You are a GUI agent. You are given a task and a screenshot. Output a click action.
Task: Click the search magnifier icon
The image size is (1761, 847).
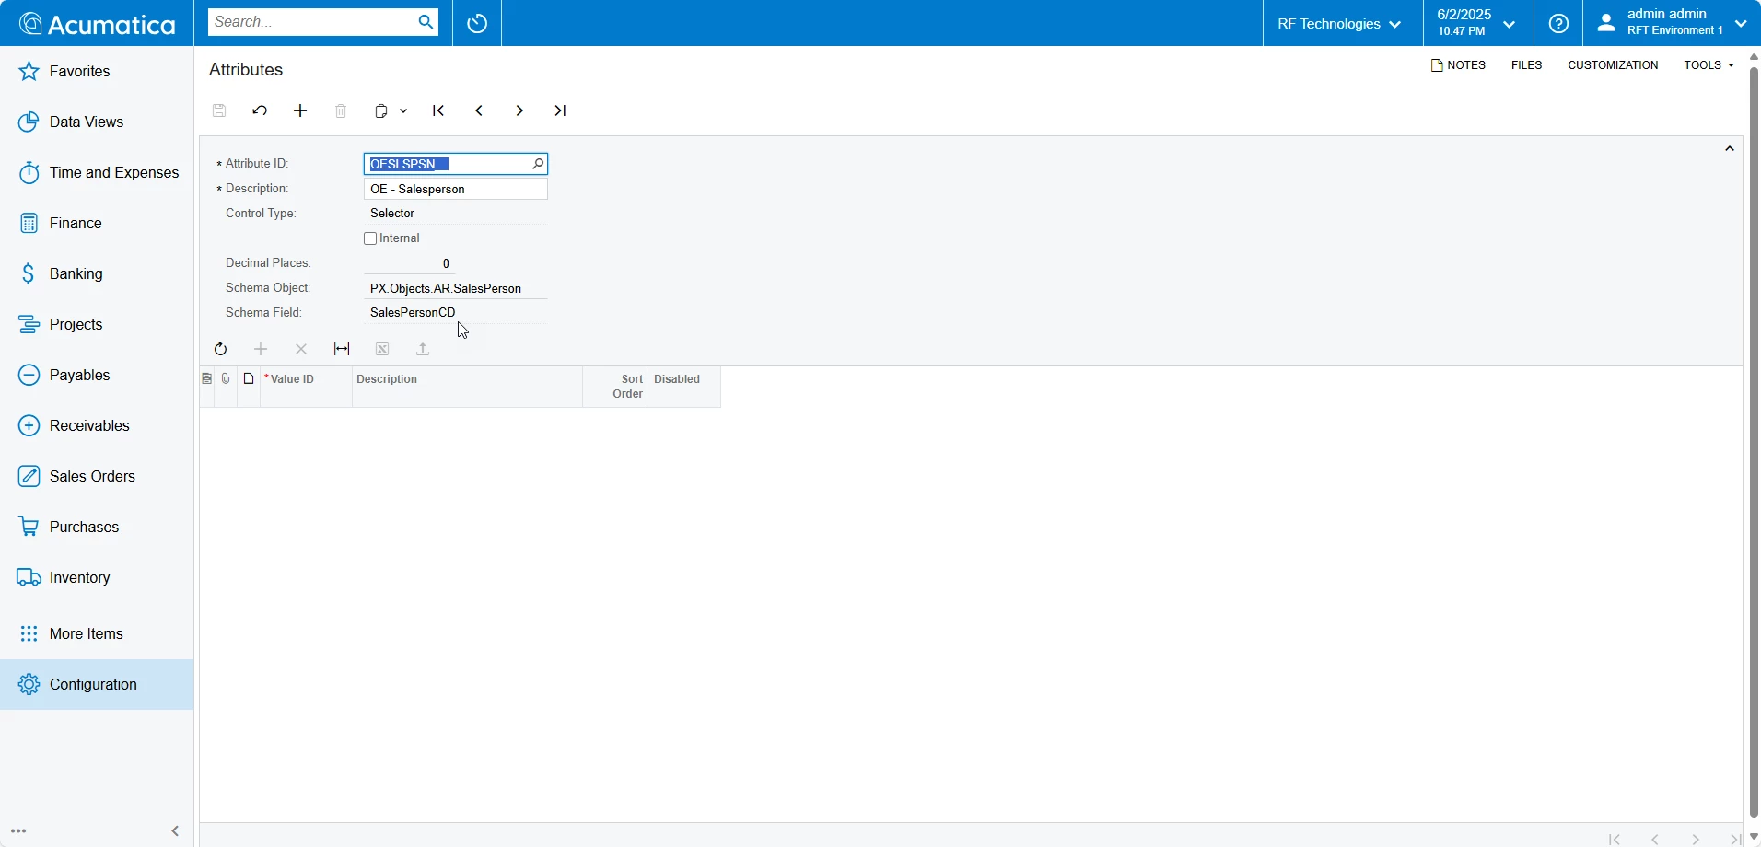(426, 22)
